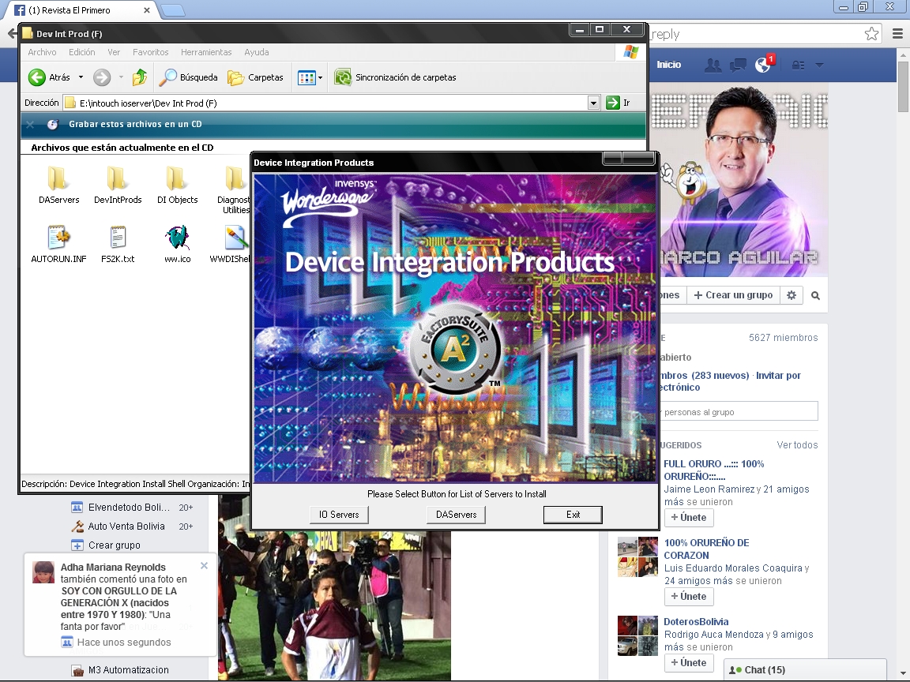Open the DI Objects folder icon
Screen dimensions: 910x682
(177, 178)
